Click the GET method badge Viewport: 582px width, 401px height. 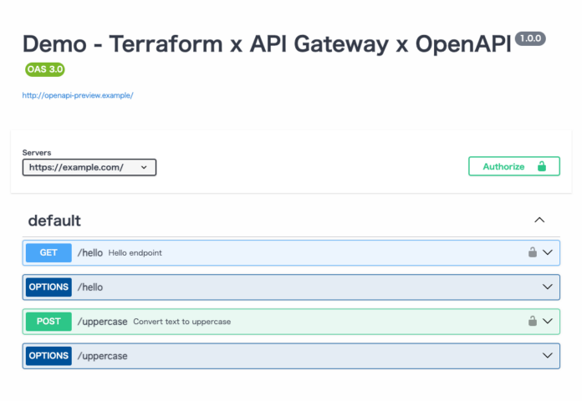click(48, 252)
